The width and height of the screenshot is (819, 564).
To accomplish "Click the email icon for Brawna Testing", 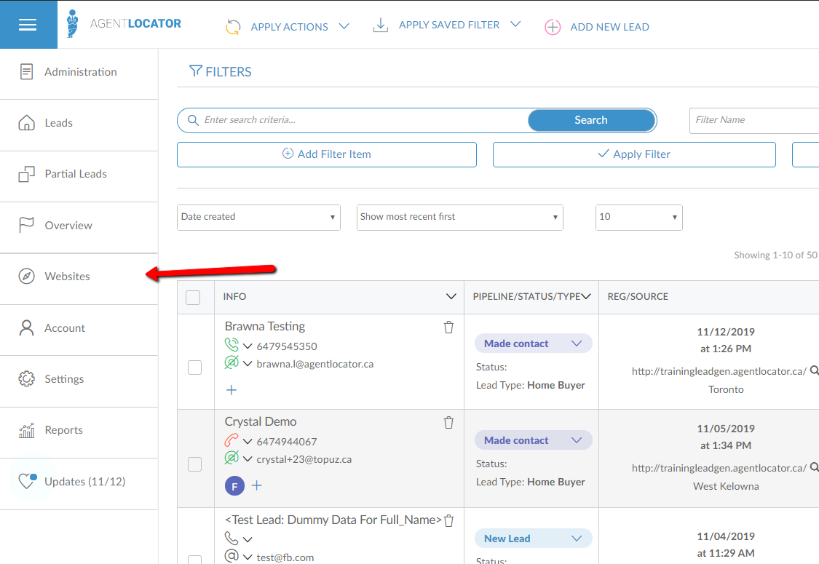I will click(x=232, y=362).
